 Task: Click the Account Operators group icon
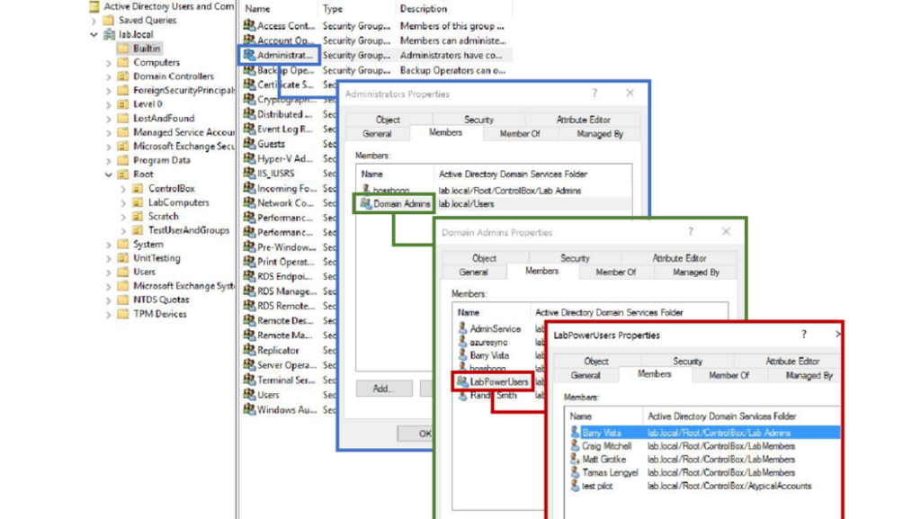click(x=249, y=40)
